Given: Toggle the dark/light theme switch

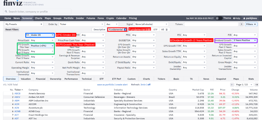Looking at the screenshot, I should click(x=219, y=18).
